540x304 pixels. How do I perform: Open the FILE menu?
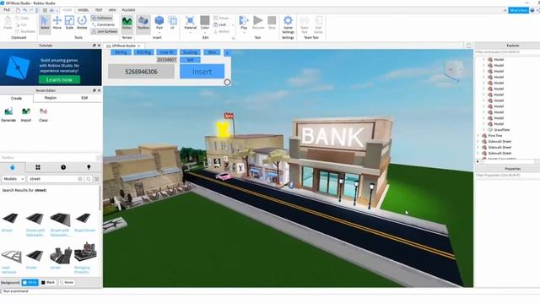(x=7, y=10)
